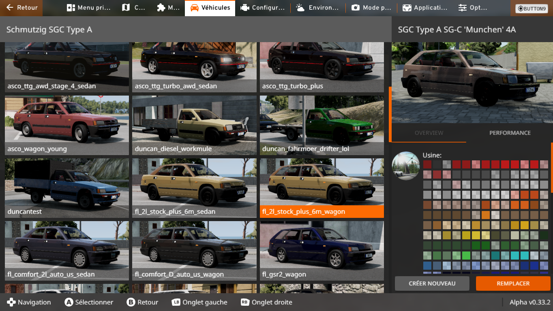
Task: Choose the asco_ttg_turbo_awd_sedan car
Action: [x=194, y=67]
